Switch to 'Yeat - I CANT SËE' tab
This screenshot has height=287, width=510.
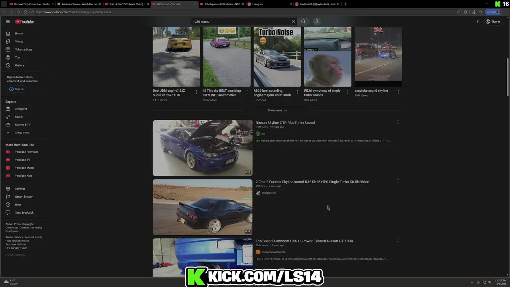(126, 4)
